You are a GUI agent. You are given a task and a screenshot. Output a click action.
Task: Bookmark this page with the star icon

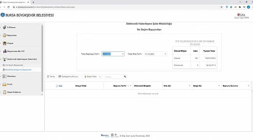tap(221, 7)
